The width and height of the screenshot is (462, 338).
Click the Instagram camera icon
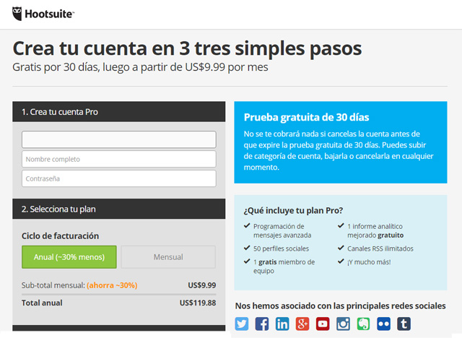(344, 324)
